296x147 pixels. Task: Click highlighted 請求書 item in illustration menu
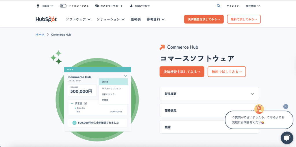point(113,82)
